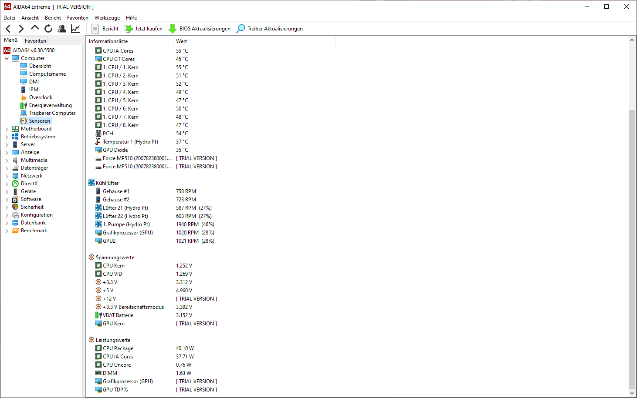Expand the Server tree node
Image resolution: width=637 pixels, height=398 pixels.
pos(7,144)
